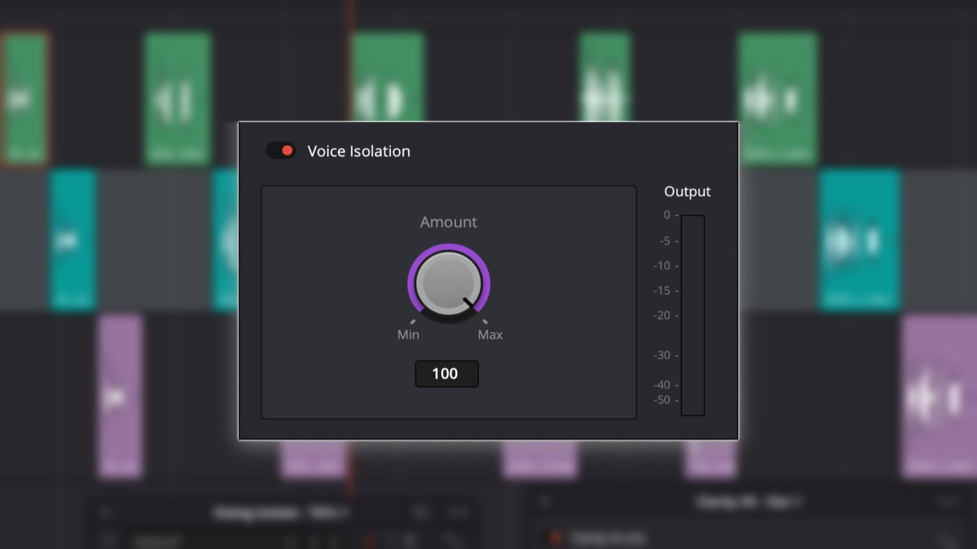Click the Min label below the knob
The width and height of the screenshot is (977, 549).
point(408,334)
